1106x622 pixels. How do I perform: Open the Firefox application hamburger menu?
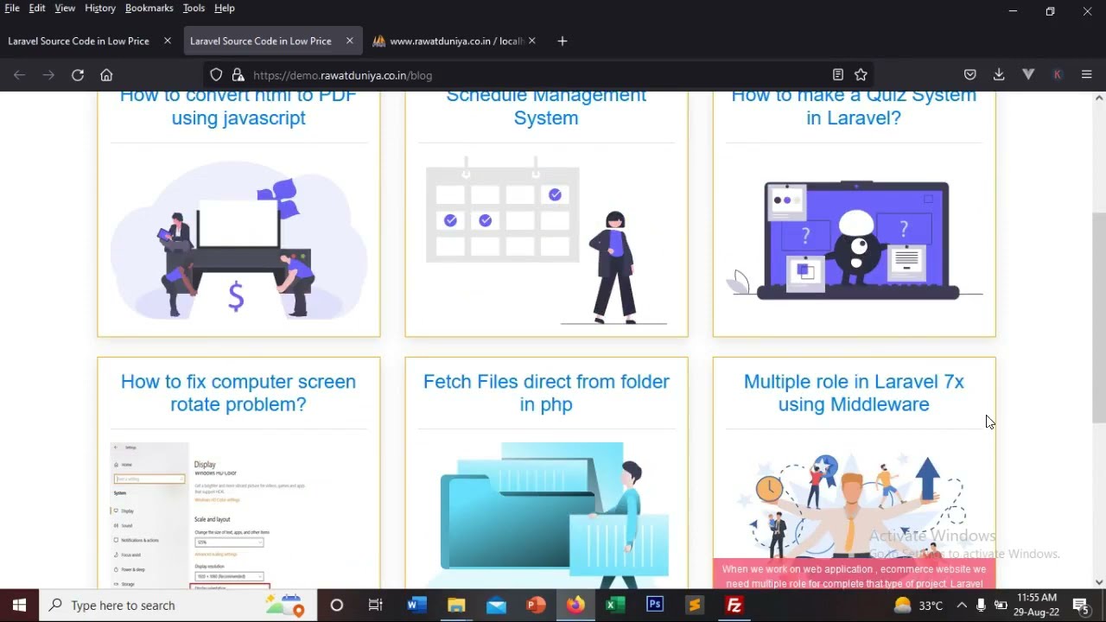point(1087,75)
